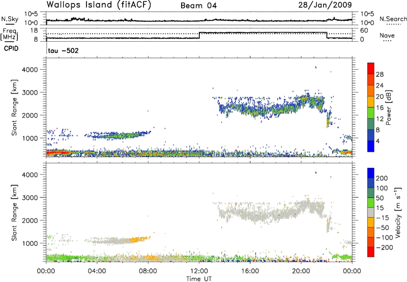Click the 28 tick on power scale
This screenshot has height=282, width=407.
click(x=380, y=74)
